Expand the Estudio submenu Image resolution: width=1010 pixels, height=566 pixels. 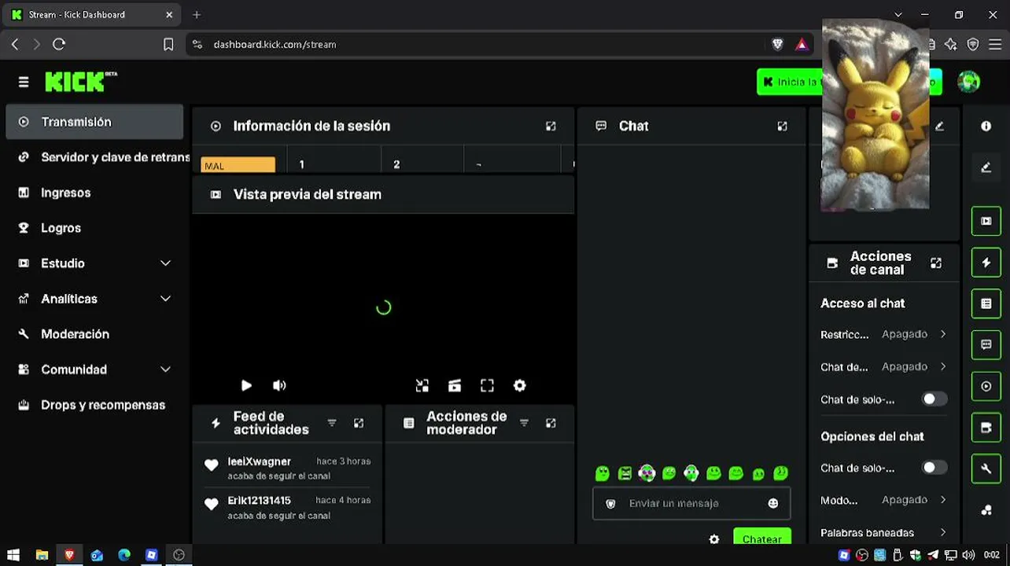pos(165,263)
